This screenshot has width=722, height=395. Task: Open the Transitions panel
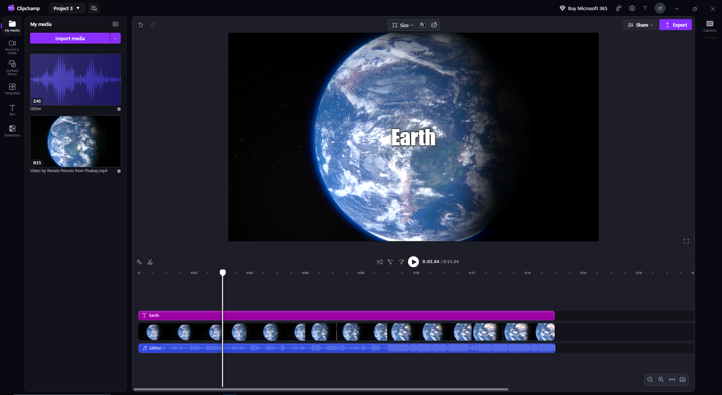[12, 131]
